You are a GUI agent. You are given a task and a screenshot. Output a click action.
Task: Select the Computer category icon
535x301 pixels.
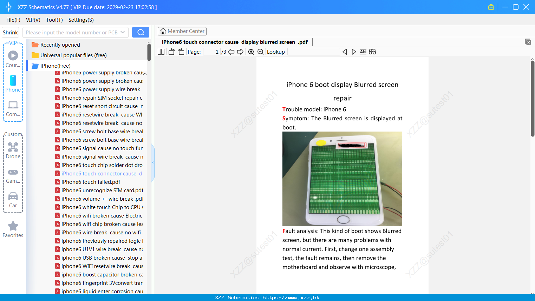(13, 108)
